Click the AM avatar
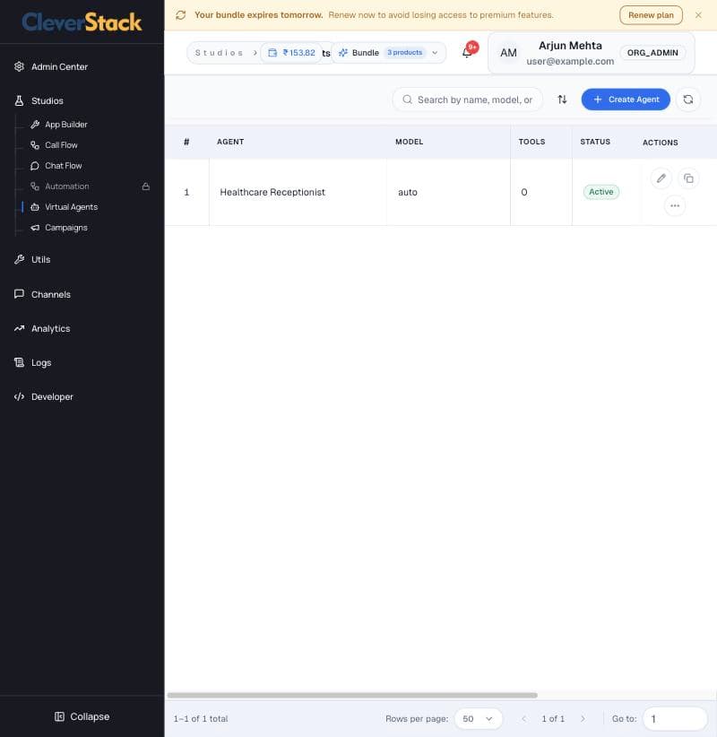The image size is (717, 737). [508, 53]
